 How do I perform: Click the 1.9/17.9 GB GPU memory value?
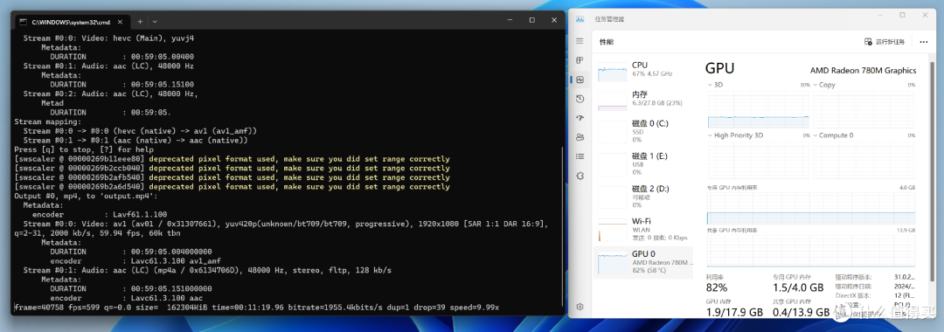734,312
